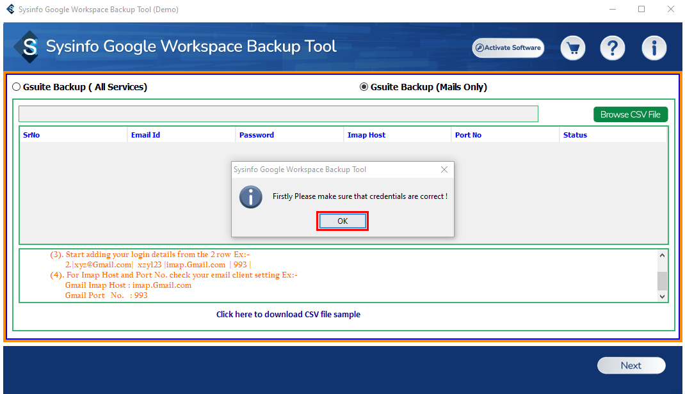Click the CSV file path field
The image size is (685, 394).
pyautogui.click(x=278, y=114)
